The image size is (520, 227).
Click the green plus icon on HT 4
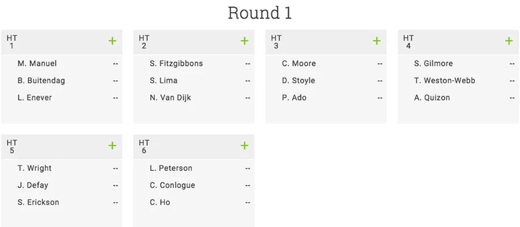(x=508, y=41)
